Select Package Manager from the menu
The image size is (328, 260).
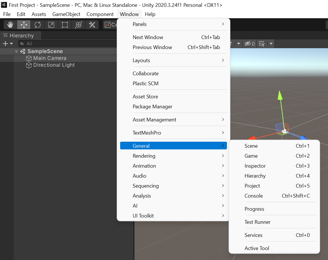(152, 107)
